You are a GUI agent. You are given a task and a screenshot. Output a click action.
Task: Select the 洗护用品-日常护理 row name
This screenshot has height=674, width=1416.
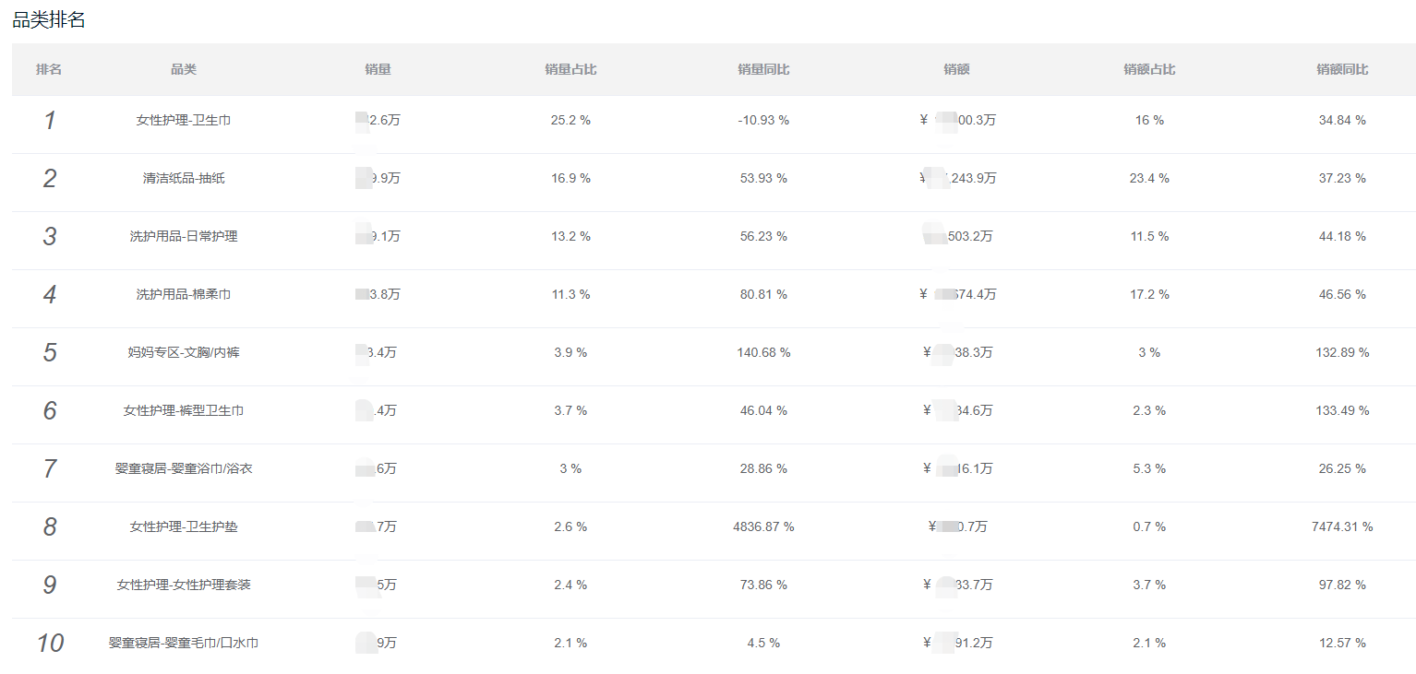tap(184, 236)
